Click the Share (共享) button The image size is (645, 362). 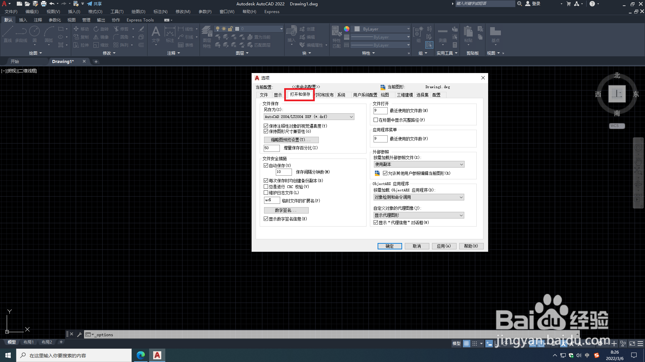click(94, 4)
